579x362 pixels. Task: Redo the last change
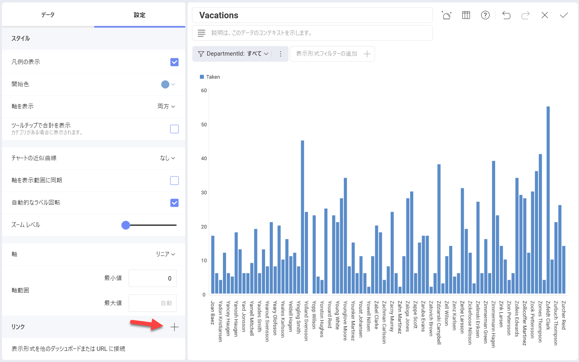[525, 15]
